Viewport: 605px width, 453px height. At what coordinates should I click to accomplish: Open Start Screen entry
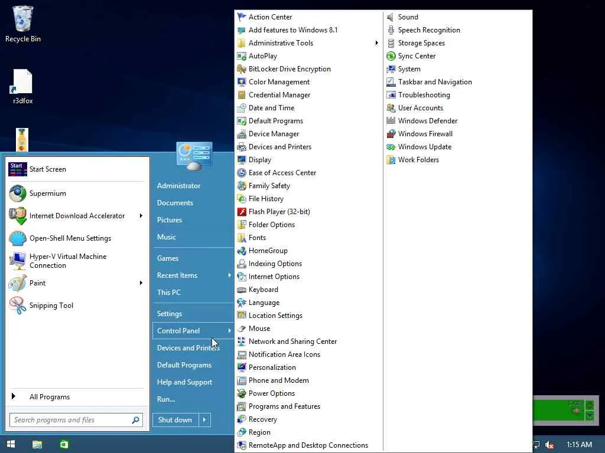click(76, 169)
